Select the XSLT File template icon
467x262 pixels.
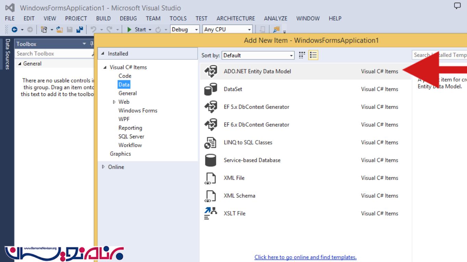point(211,213)
